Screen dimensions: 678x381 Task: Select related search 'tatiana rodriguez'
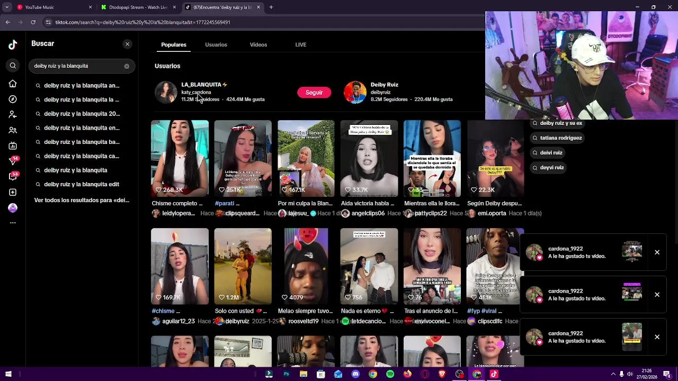pos(557,138)
